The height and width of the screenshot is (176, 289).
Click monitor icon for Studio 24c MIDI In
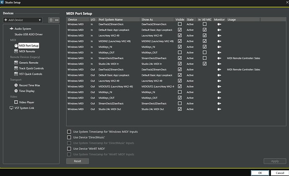click(x=219, y=64)
